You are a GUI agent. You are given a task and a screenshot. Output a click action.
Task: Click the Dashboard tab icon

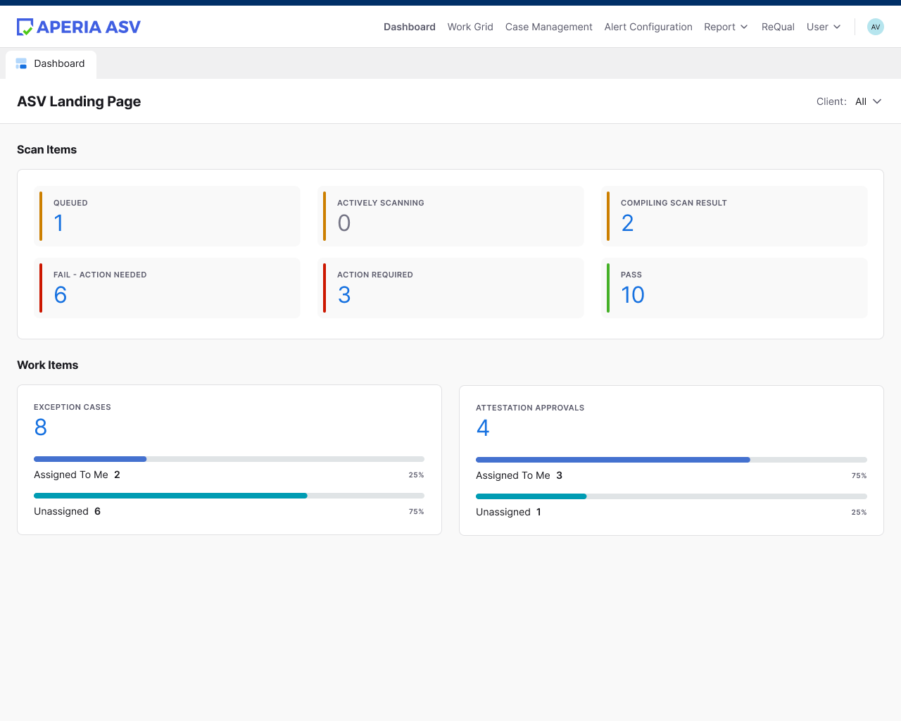tap(21, 63)
